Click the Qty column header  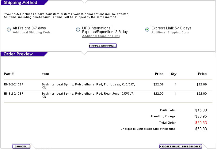(174, 74)
